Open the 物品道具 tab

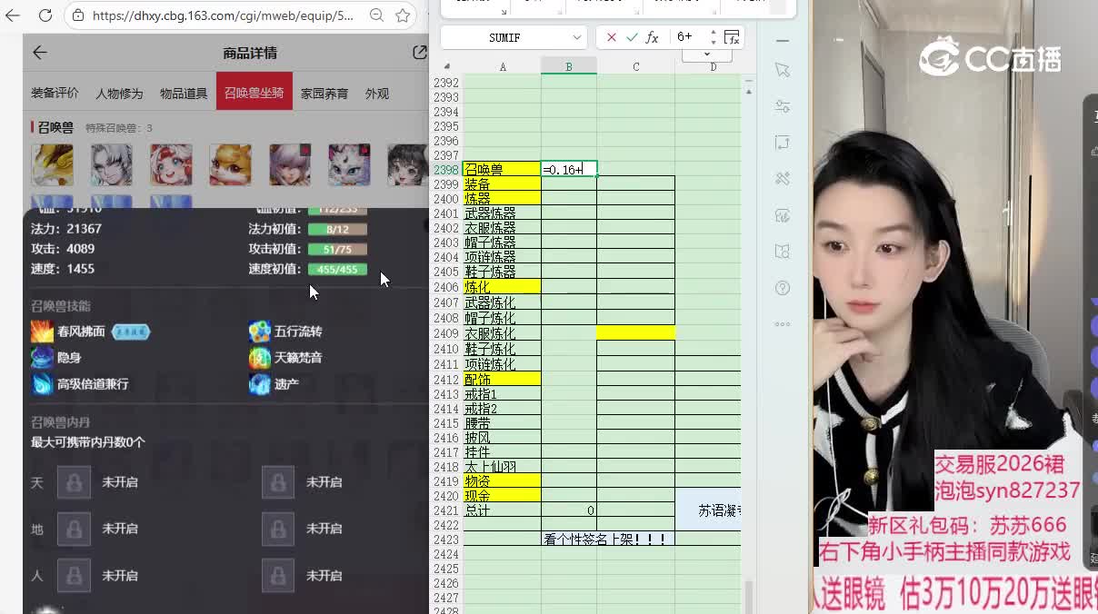tap(184, 93)
